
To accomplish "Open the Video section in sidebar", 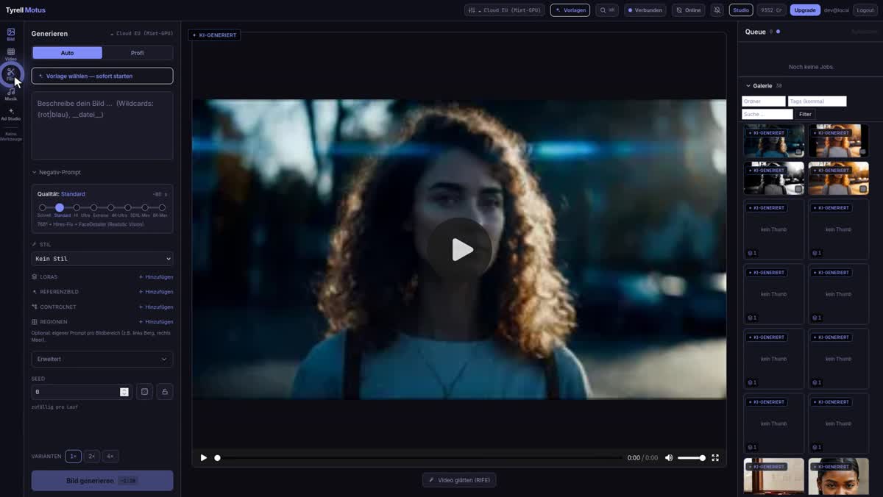I will pos(11,54).
